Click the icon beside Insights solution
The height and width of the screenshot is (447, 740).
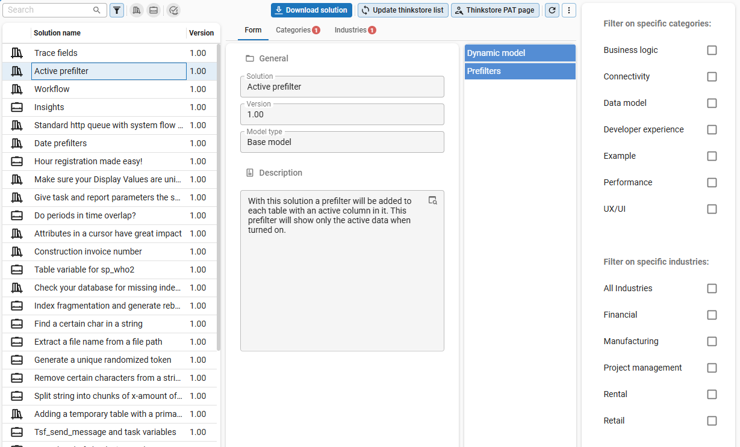coord(17,107)
